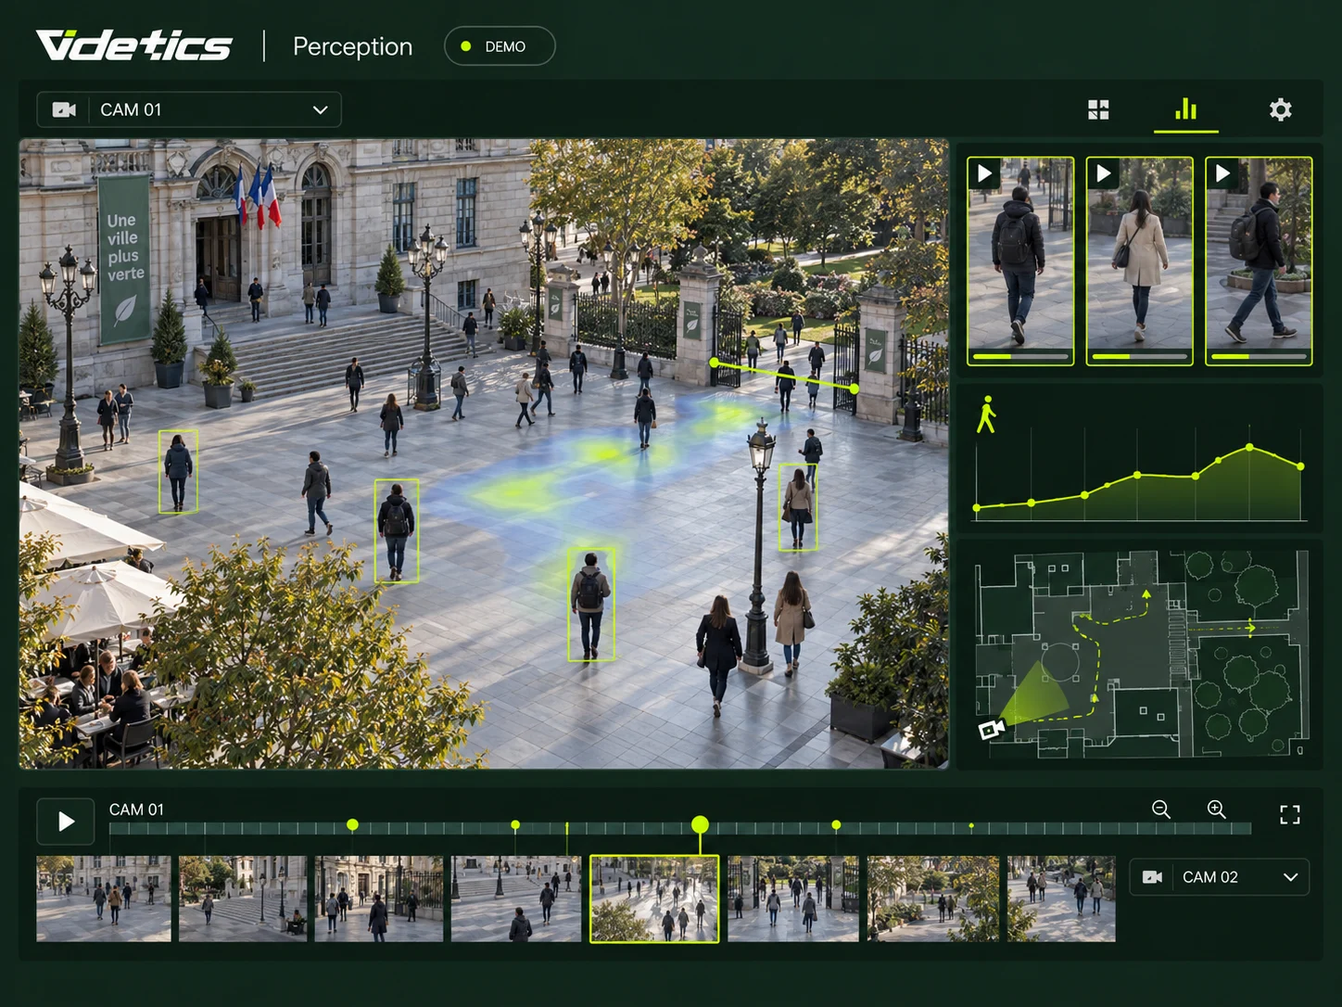This screenshot has width=1342, height=1007.
Task: Open the sixth filmstrip thumbnail
Action: point(793,899)
